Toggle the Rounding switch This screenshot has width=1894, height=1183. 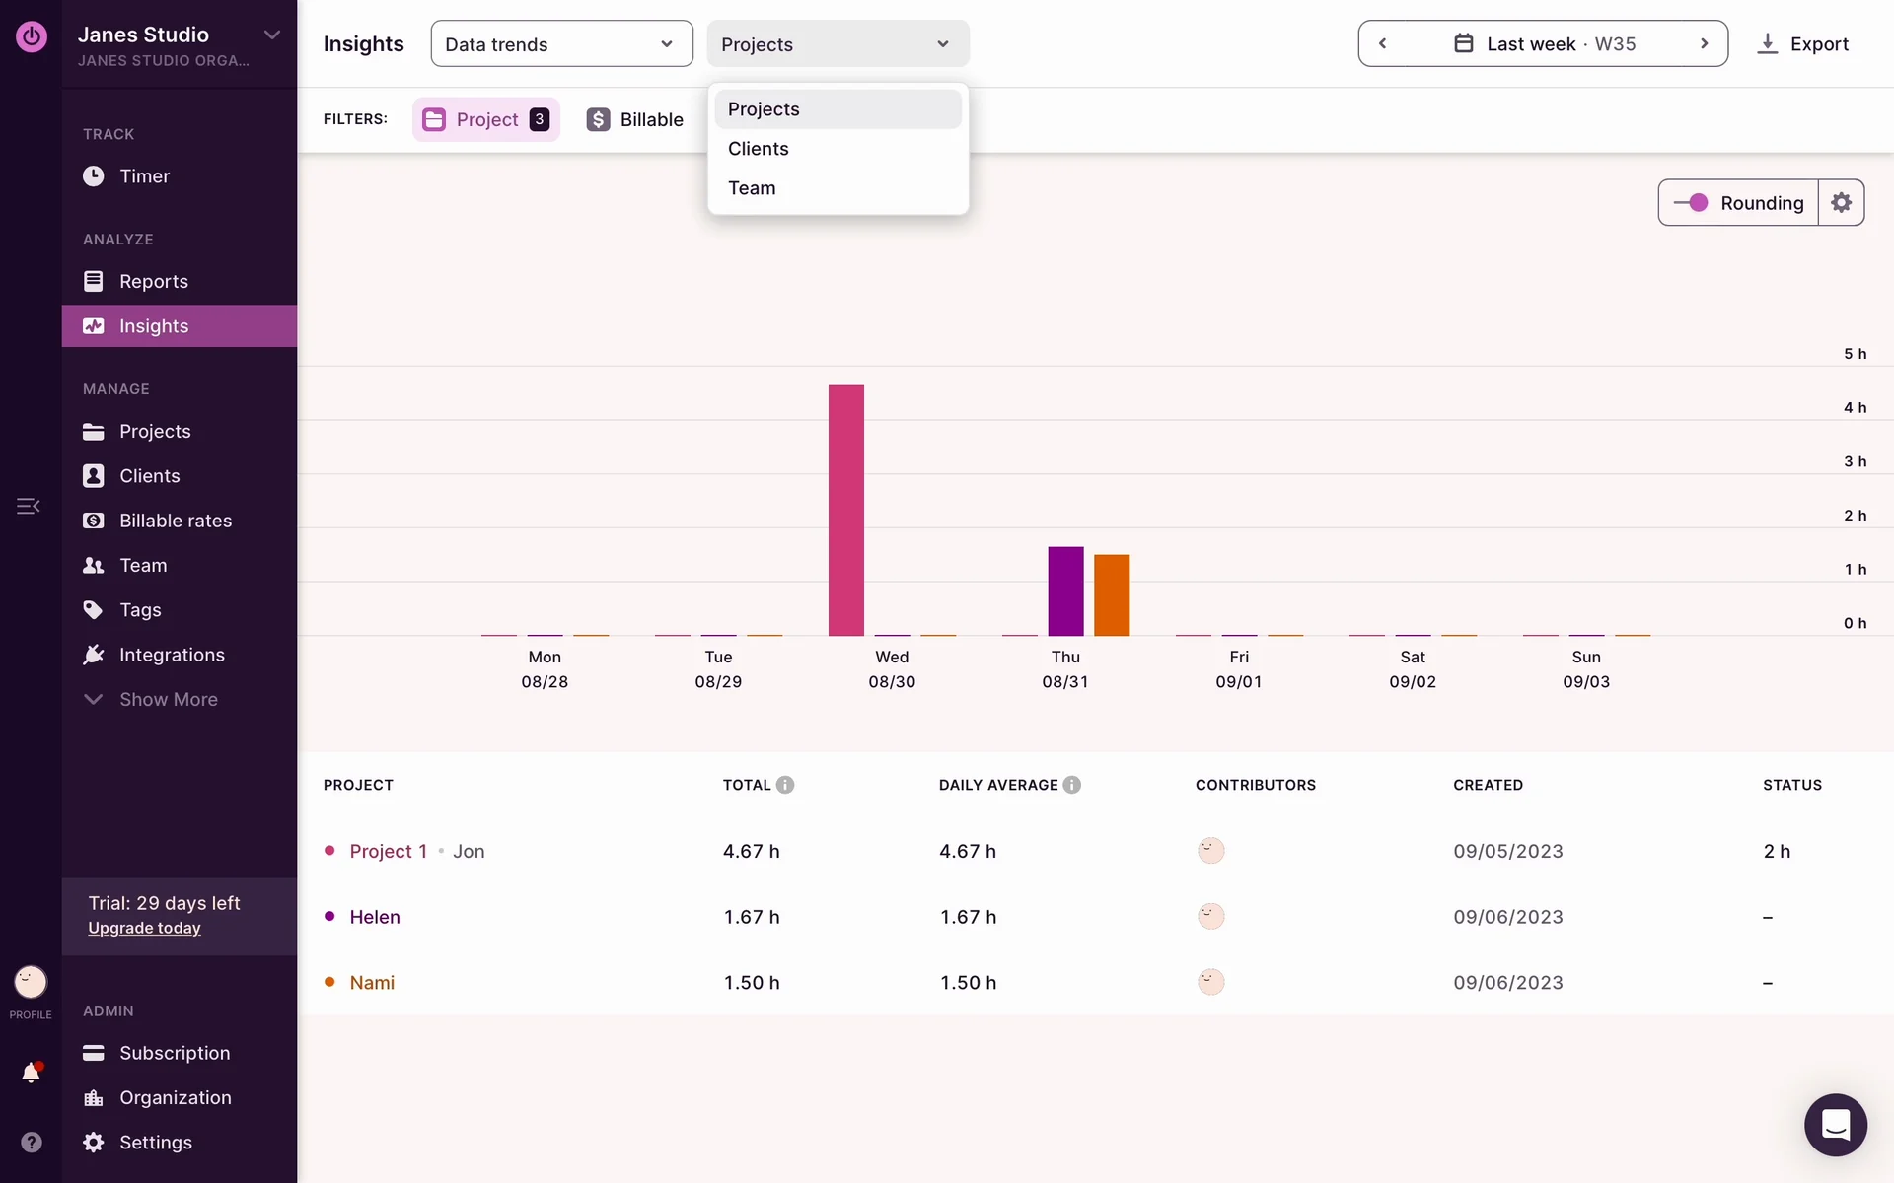(1692, 202)
